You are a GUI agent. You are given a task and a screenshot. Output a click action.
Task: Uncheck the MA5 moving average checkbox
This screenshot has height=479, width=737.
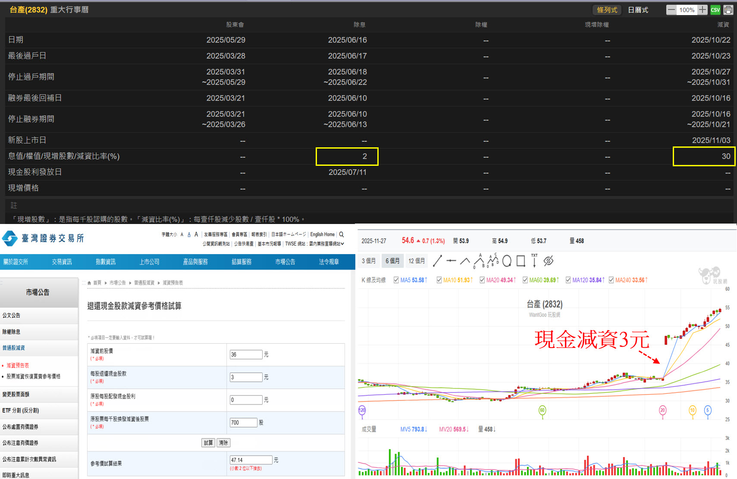396,280
